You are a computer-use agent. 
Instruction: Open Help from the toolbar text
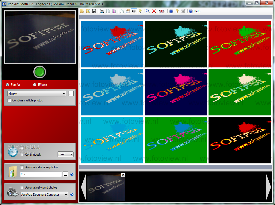(197, 11)
